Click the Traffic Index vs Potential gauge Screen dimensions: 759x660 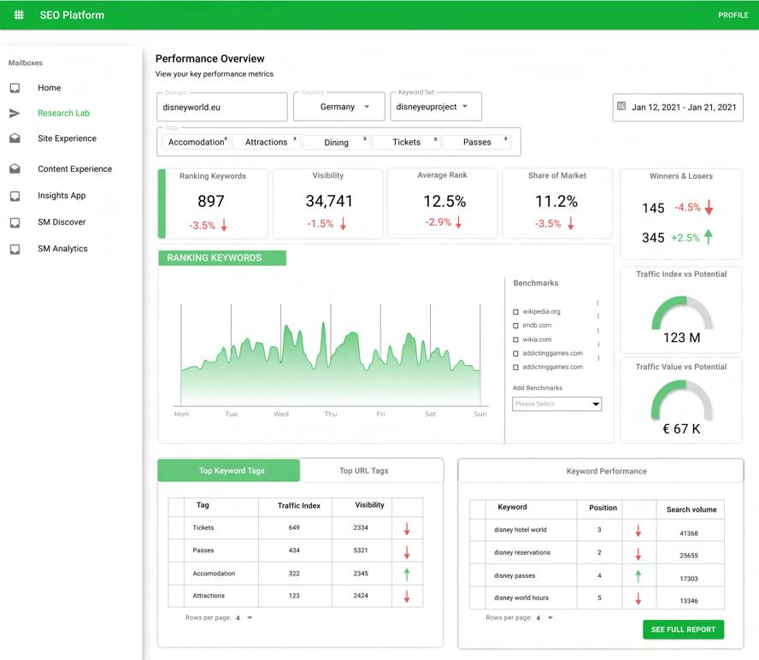[681, 312]
